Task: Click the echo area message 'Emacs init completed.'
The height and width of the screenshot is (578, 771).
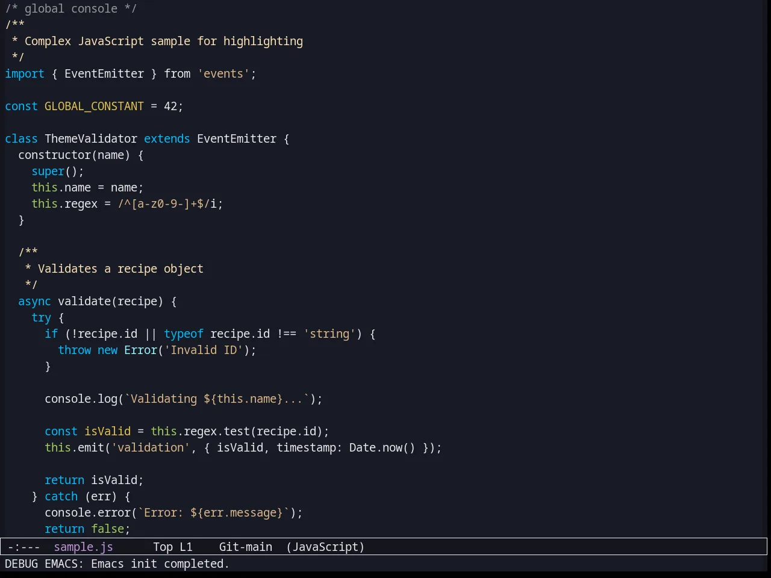Action: click(160, 564)
